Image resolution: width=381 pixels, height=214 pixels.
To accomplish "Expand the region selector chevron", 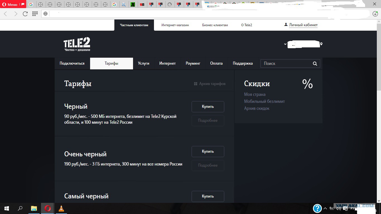I will click(x=285, y=44).
